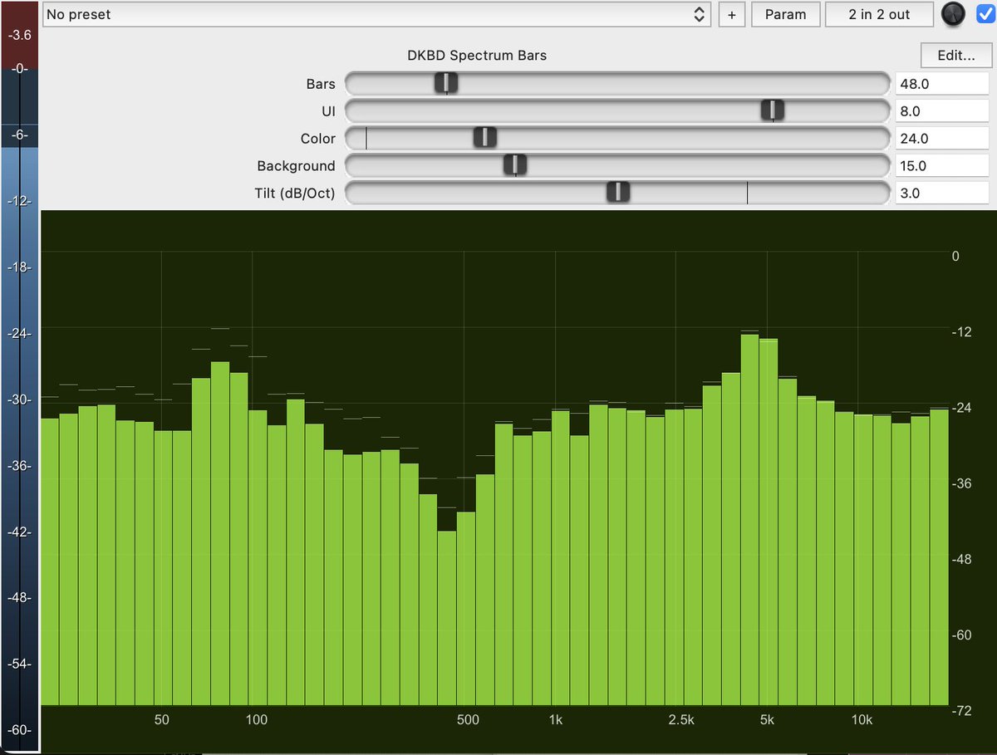Click the Color value field 24.0
Viewport: 997px width, 755px height.
[942, 138]
